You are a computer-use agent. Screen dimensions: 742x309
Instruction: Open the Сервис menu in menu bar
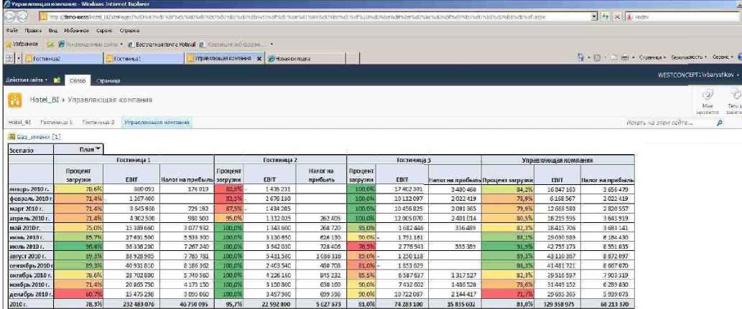tap(105, 30)
